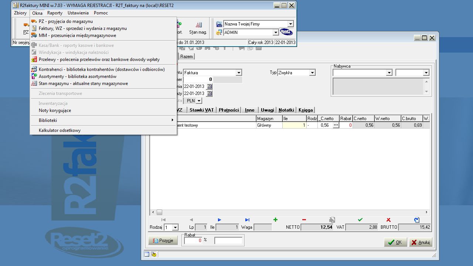Switch to the Uwagi tab
473x266 pixels.
[268, 110]
